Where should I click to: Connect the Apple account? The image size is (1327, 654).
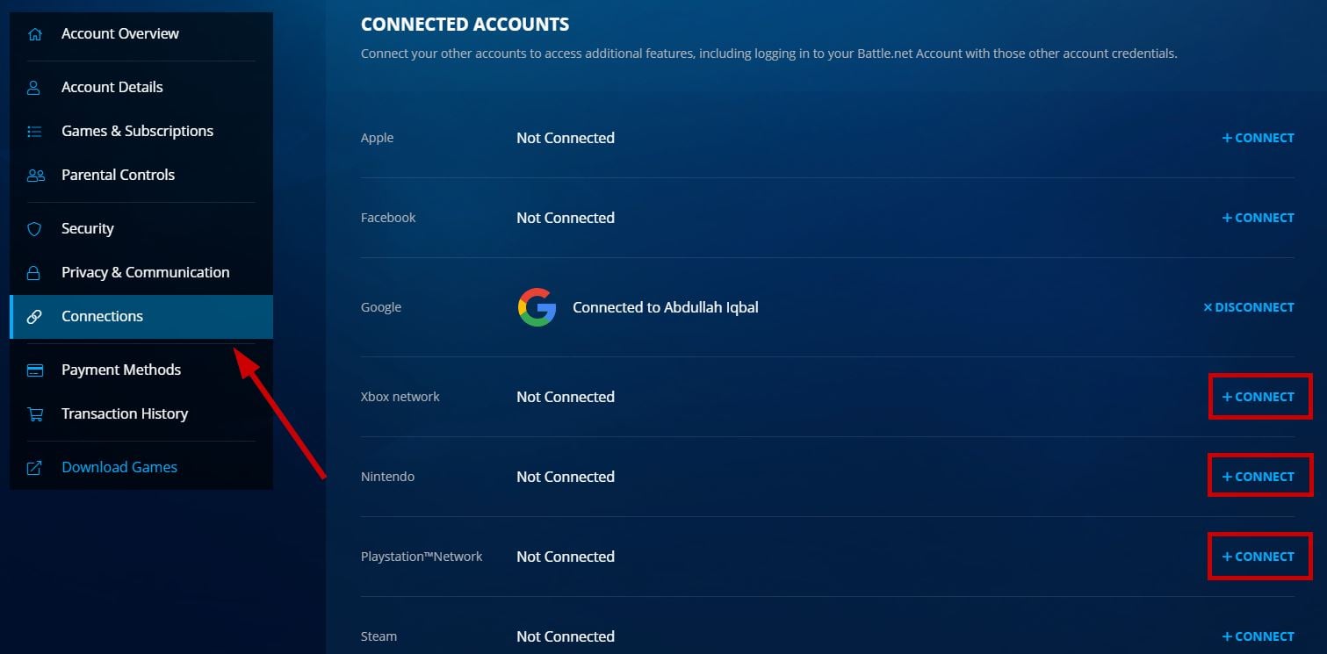[1258, 138]
